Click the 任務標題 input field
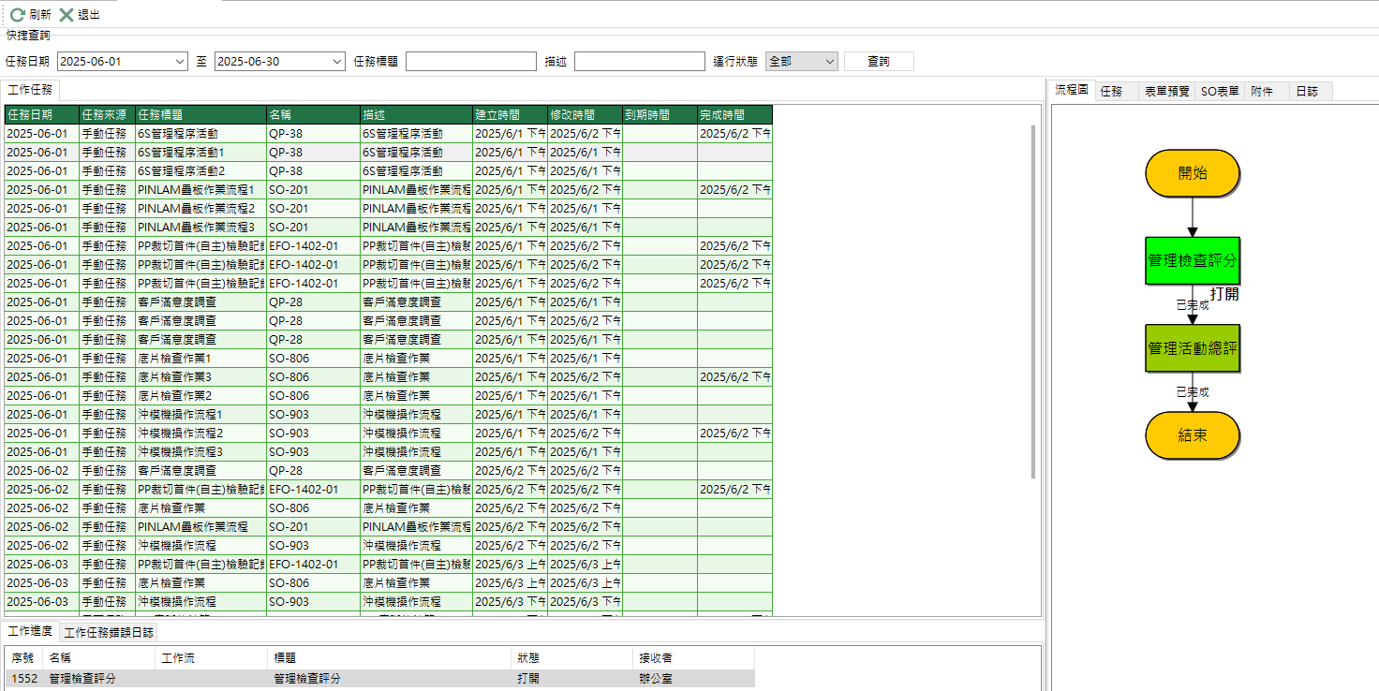1379x691 pixels. coord(470,62)
